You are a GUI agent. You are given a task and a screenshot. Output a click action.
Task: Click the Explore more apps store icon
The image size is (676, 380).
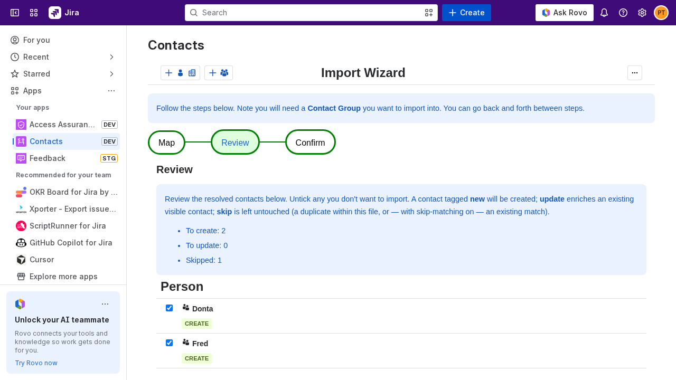(x=21, y=277)
